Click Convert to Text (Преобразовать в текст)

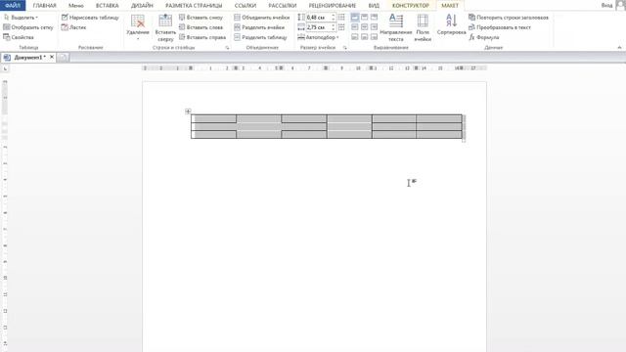(x=500, y=27)
